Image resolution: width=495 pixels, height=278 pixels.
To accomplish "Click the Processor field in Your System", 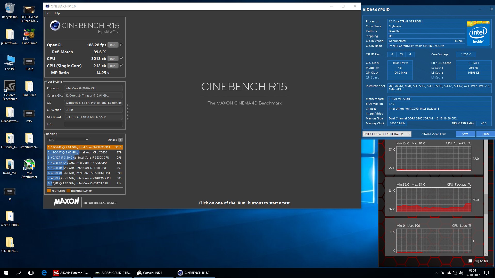I will [93, 88].
